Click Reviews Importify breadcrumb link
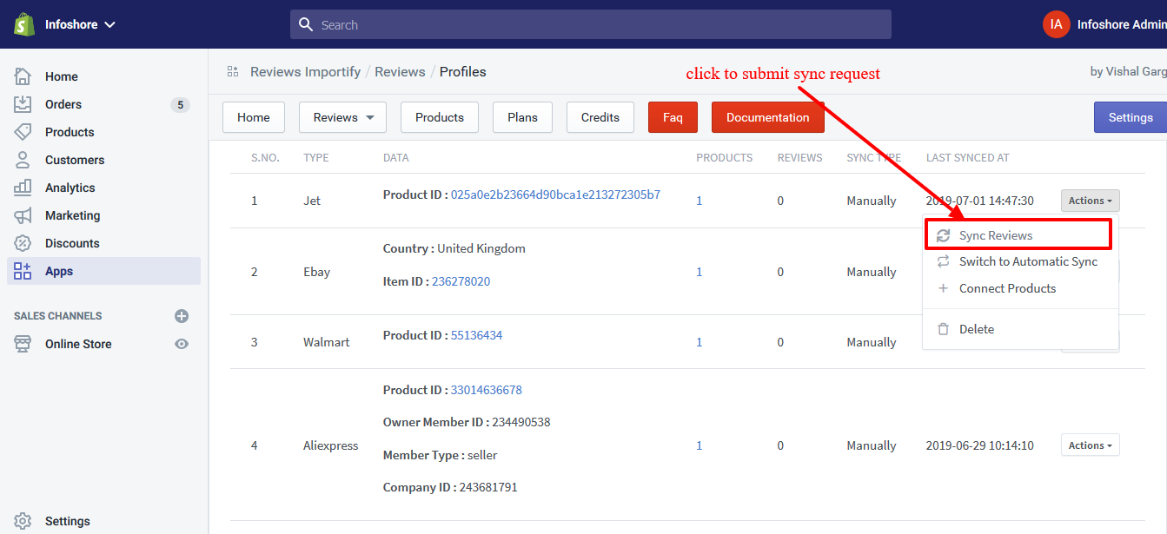1167x534 pixels. pyautogui.click(x=305, y=71)
